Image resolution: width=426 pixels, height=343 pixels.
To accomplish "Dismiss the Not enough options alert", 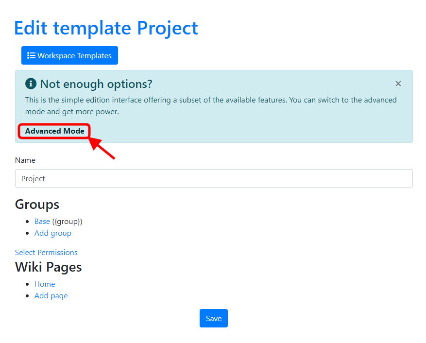I will coord(398,84).
